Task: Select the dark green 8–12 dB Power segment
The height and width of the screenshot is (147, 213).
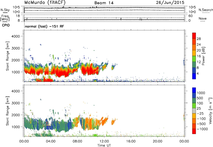Action: 194,65
